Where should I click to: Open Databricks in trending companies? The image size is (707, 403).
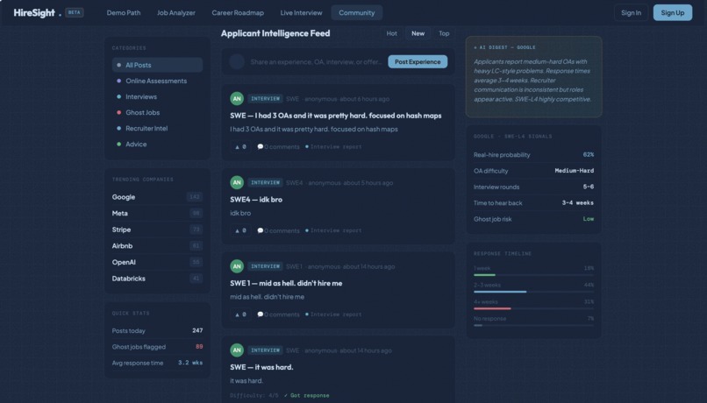point(157,279)
